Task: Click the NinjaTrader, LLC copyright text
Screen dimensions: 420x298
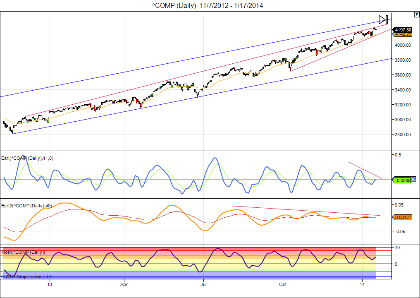Action: [27, 276]
